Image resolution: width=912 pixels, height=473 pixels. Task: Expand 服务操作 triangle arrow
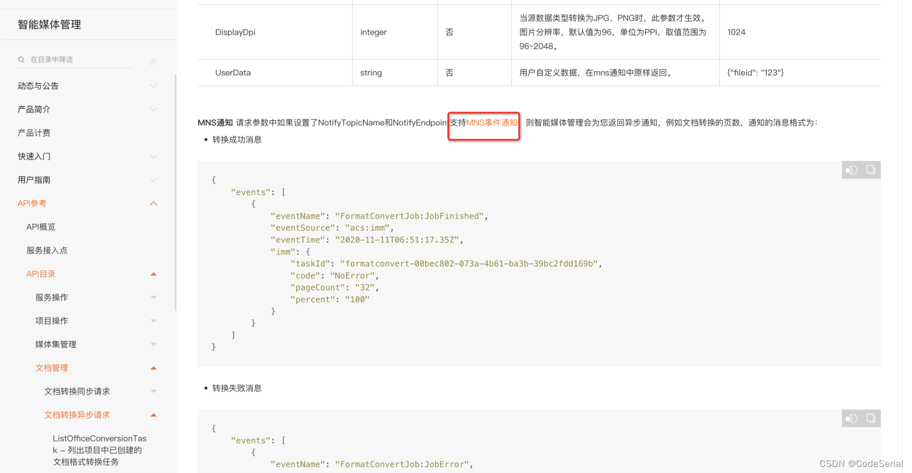[x=153, y=298]
